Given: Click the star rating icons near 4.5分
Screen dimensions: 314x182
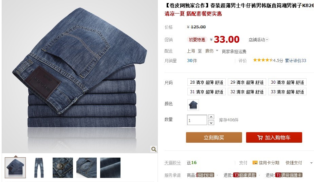Looking at the screenshot, I should coord(263,60).
